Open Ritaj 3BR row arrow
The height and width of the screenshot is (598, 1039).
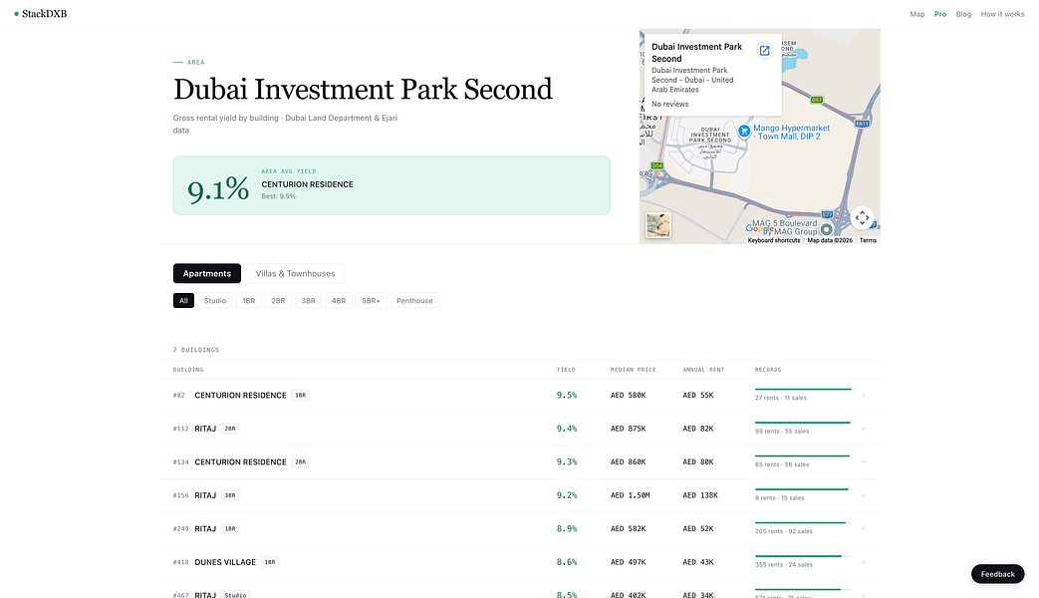pyautogui.click(x=862, y=495)
